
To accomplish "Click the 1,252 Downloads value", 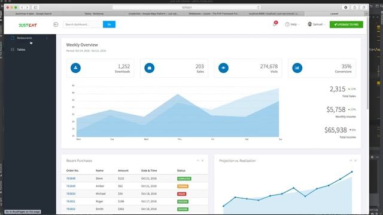I will [124, 66].
